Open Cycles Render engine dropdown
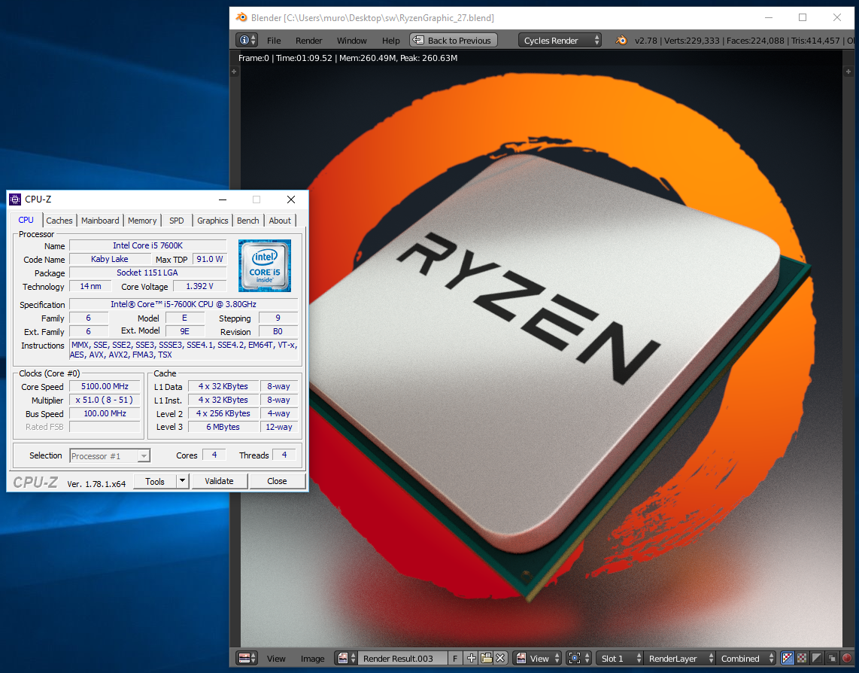This screenshot has height=673, width=859. (x=560, y=40)
